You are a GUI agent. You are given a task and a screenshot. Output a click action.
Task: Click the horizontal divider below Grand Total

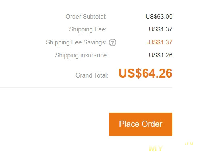[86, 87]
